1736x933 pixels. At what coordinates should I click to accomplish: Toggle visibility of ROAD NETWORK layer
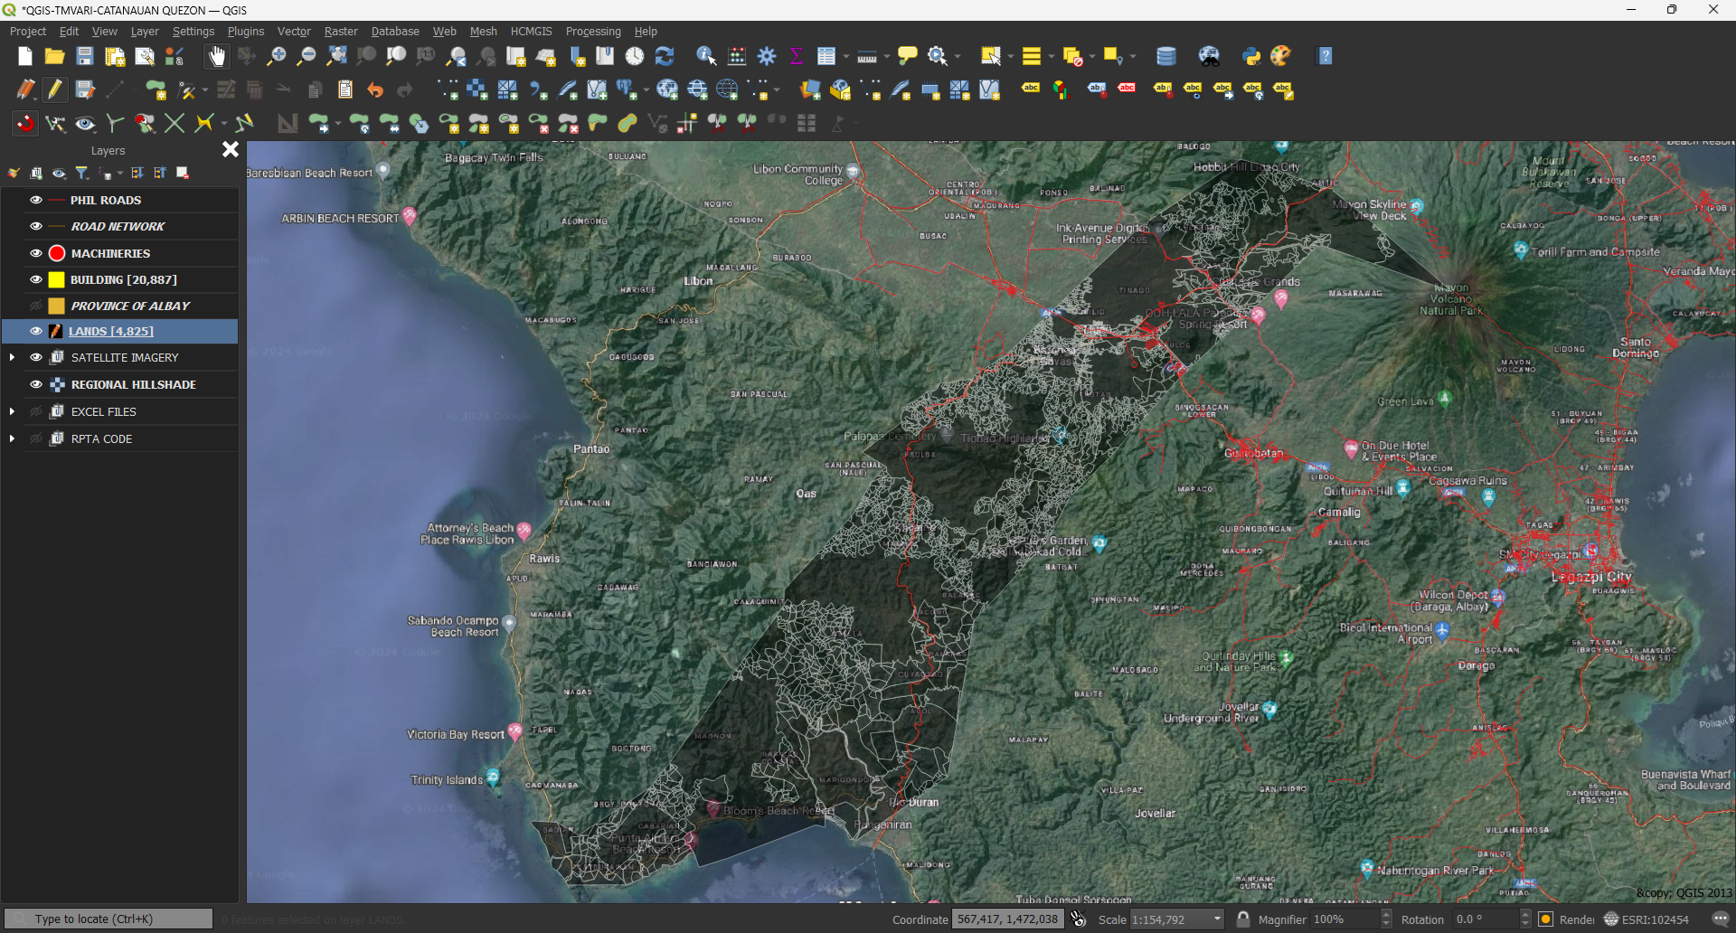36,226
